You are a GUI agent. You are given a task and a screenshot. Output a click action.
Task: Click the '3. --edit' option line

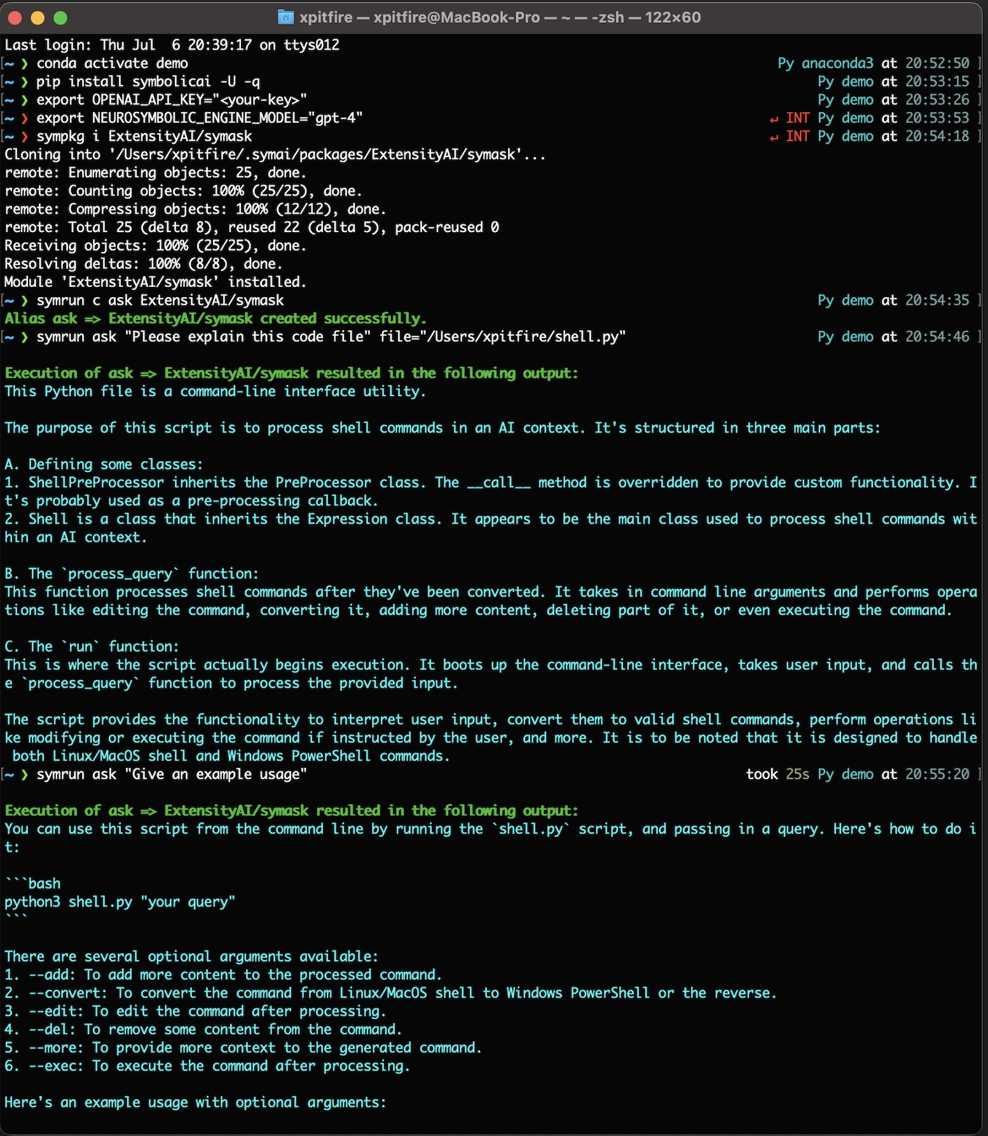[x=195, y=1011]
